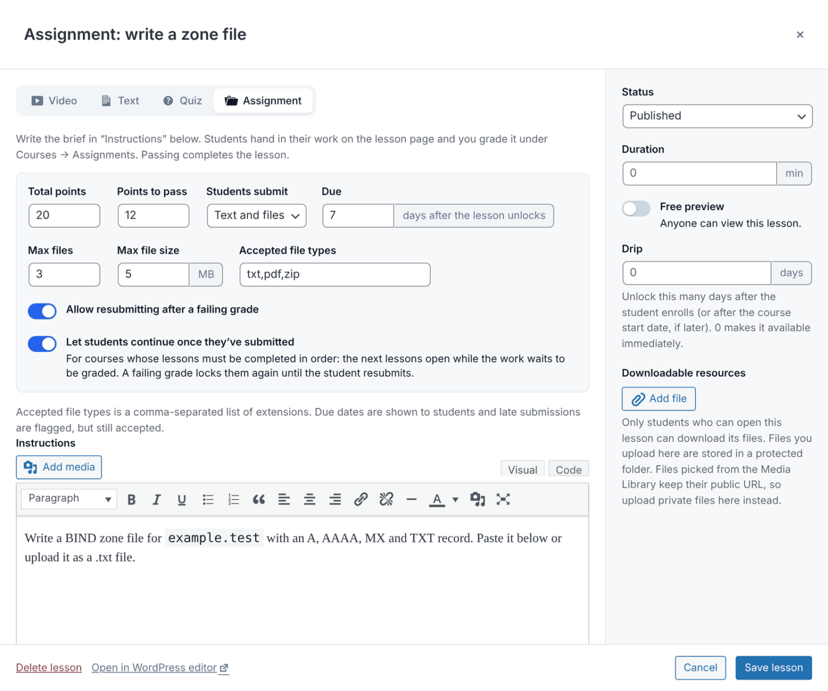This screenshot has width=828, height=691.
Task: Toggle let students continue once submitted
Action: pyautogui.click(x=43, y=344)
